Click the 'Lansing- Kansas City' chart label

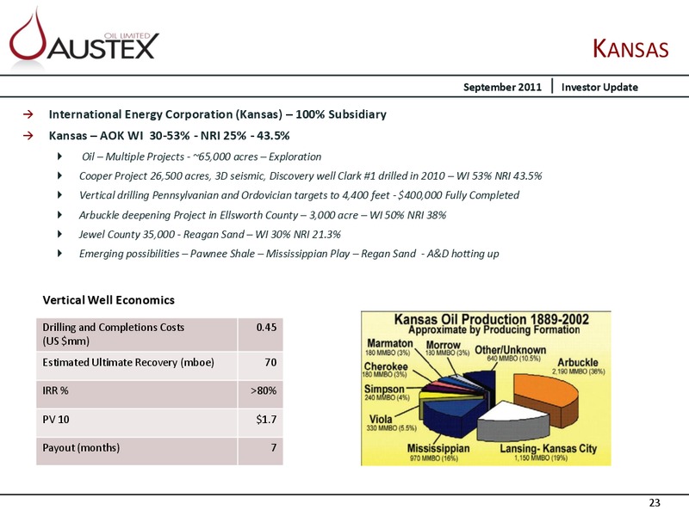548,448
